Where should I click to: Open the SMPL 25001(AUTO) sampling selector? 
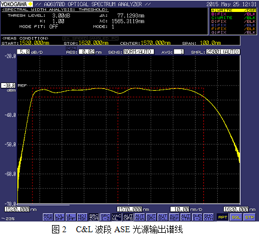[x=223, y=52]
